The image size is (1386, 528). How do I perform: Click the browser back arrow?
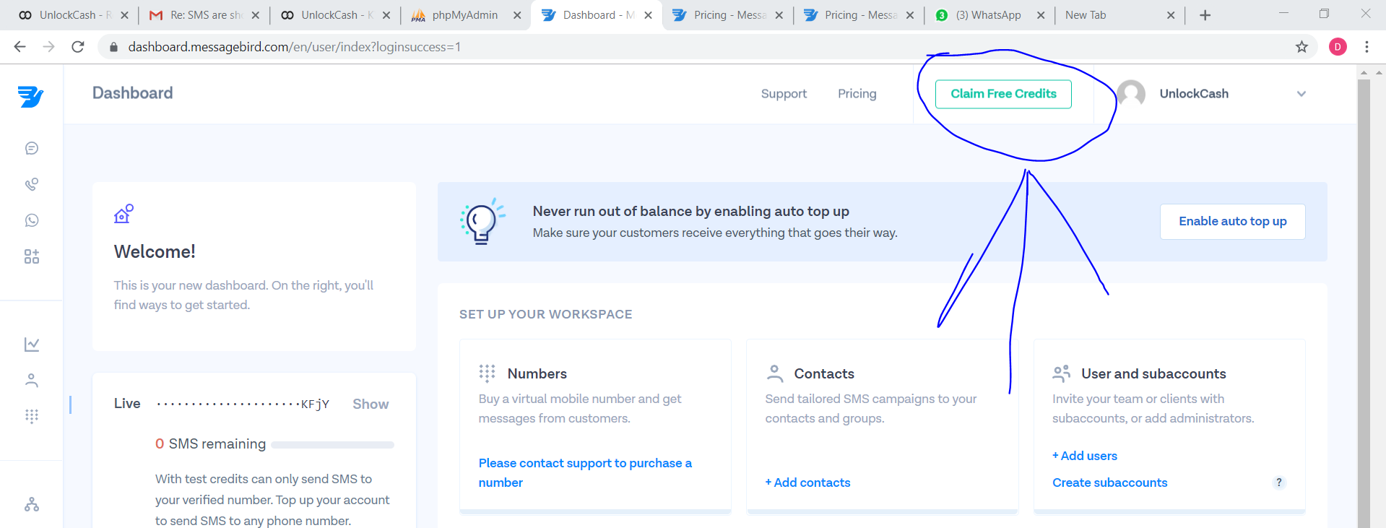(20, 47)
